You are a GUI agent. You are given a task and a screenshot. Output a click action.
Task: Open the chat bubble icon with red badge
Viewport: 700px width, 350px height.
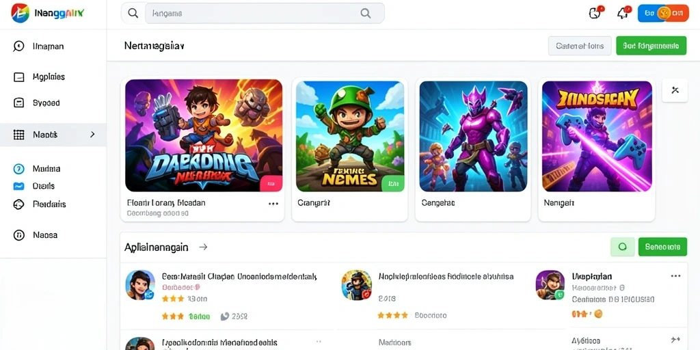[595, 13]
